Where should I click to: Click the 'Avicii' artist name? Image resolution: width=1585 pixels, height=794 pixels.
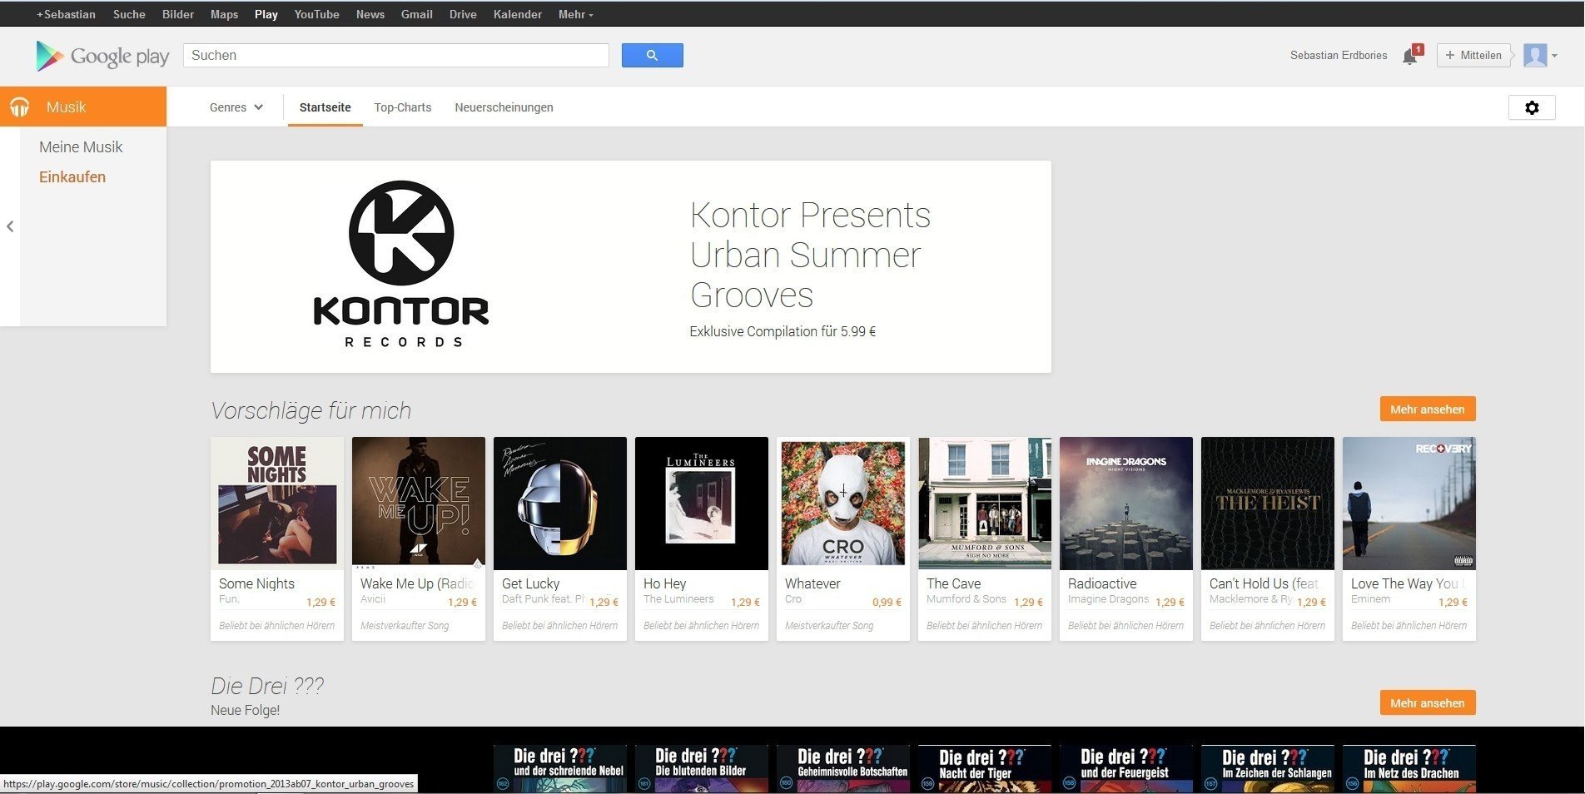pyautogui.click(x=373, y=599)
